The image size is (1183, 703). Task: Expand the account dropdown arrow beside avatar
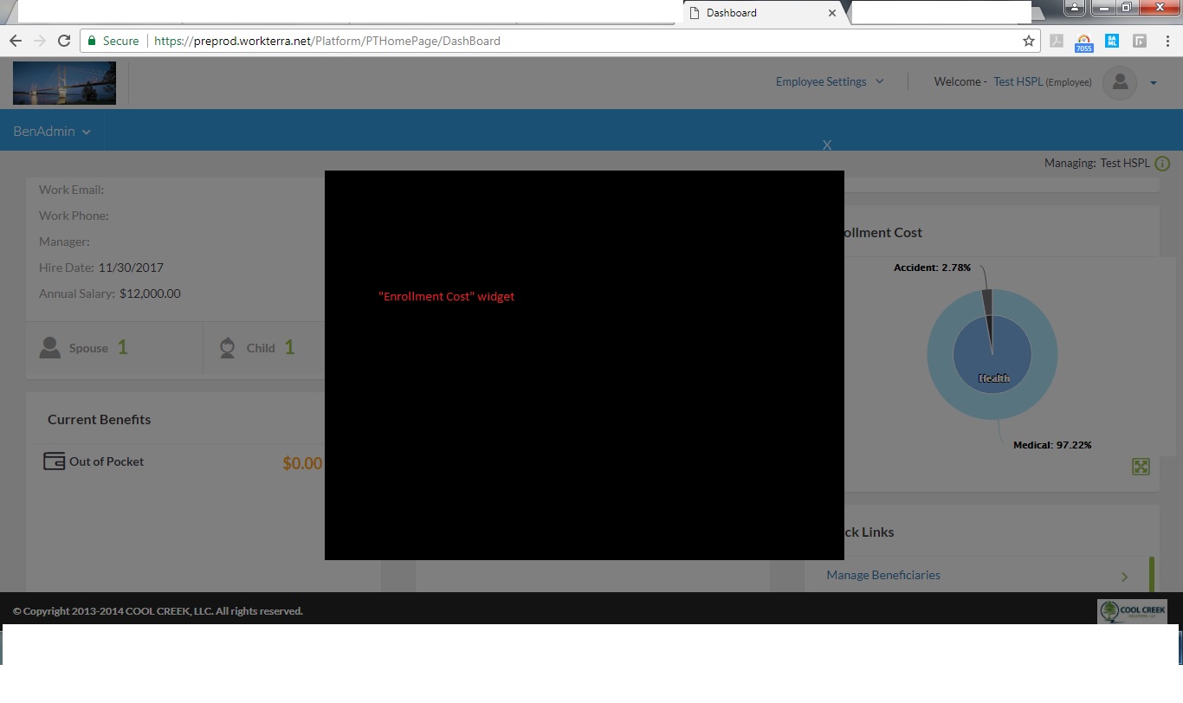click(x=1154, y=83)
